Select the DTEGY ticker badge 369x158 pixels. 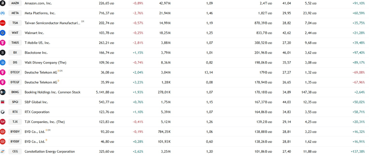pyautogui.click(x=15, y=72)
